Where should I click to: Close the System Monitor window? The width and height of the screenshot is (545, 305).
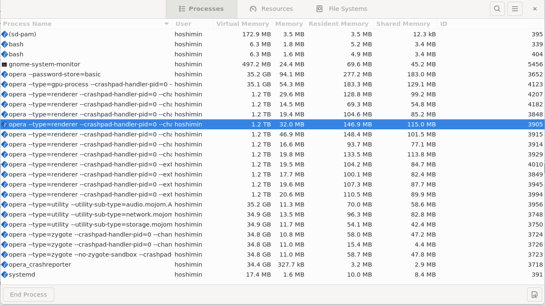tap(535, 9)
